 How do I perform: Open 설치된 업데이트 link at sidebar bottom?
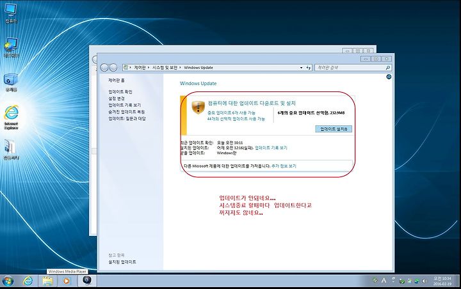tap(122, 262)
